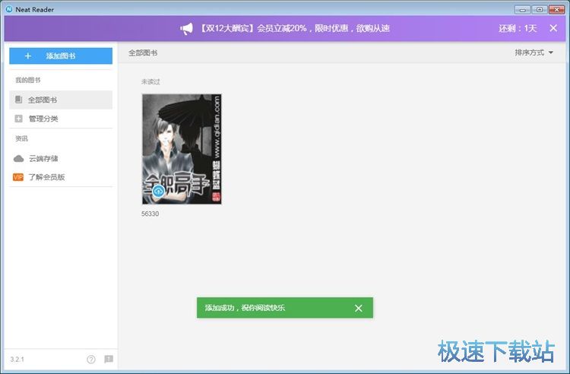Screen dimensions: 570x374
Task: Click the plus icon beside 管理分类
Action: (x=18, y=119)
